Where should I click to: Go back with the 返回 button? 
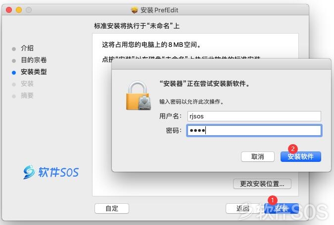coord(242,208)
